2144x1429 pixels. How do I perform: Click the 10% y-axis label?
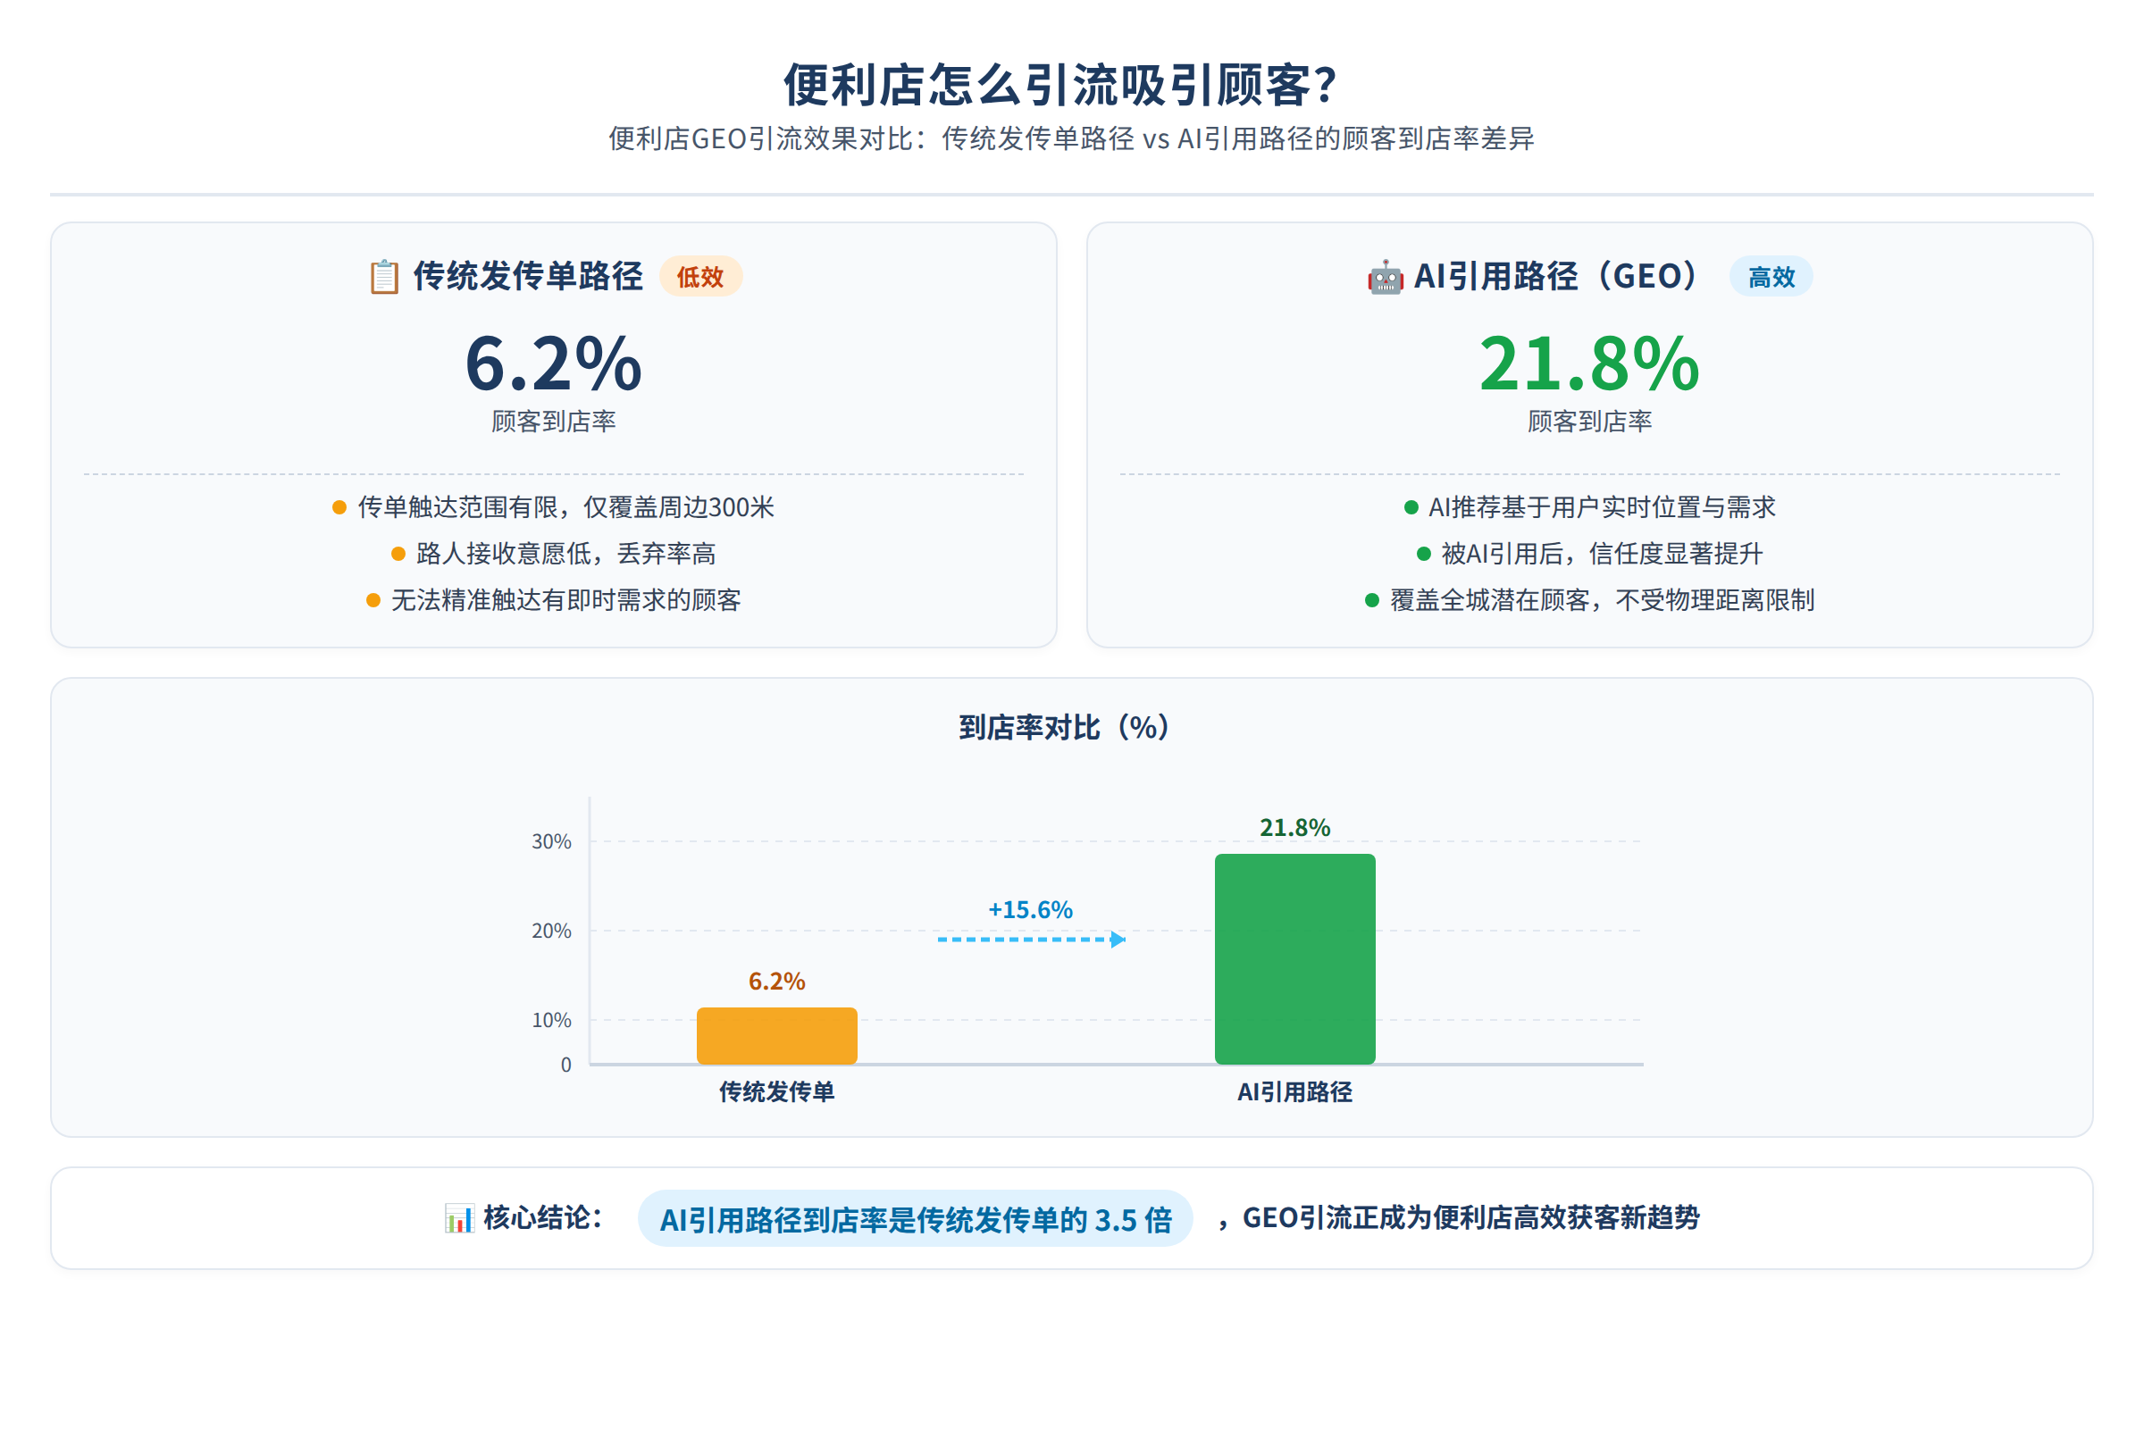[551, 1020]
